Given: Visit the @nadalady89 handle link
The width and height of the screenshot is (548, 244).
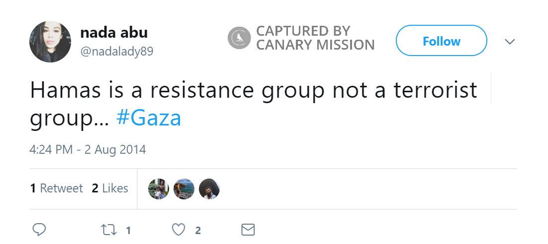Looking at the screenshot, I should (x=116, y=51).
